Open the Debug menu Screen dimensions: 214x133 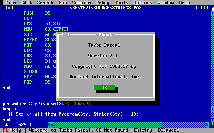coord(103,2)
